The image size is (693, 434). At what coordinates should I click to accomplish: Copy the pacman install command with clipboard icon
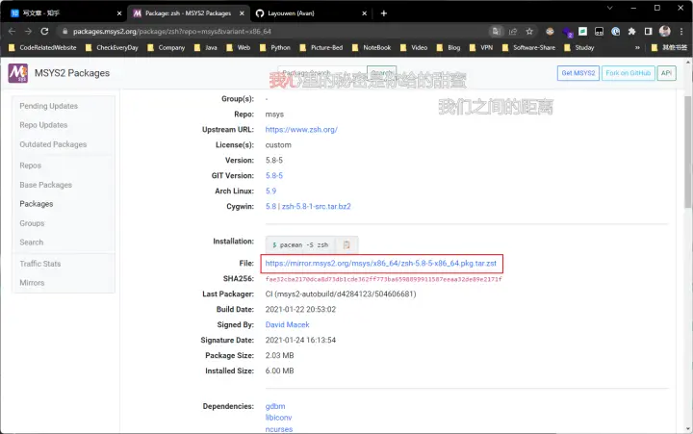click(346, 244)
